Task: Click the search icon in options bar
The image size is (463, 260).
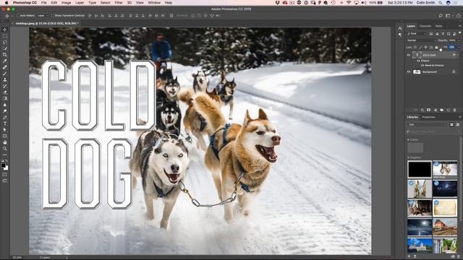Action: (441, 15)
